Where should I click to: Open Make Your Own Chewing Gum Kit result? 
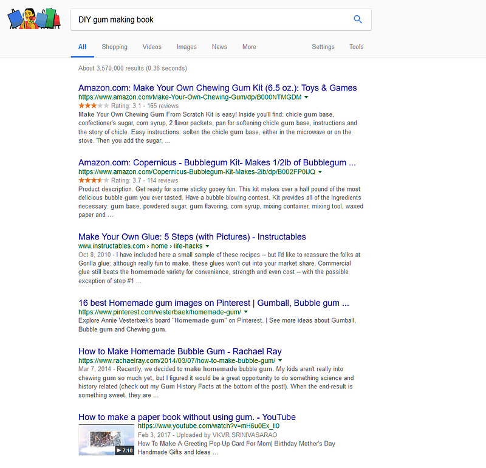[217, 88]
